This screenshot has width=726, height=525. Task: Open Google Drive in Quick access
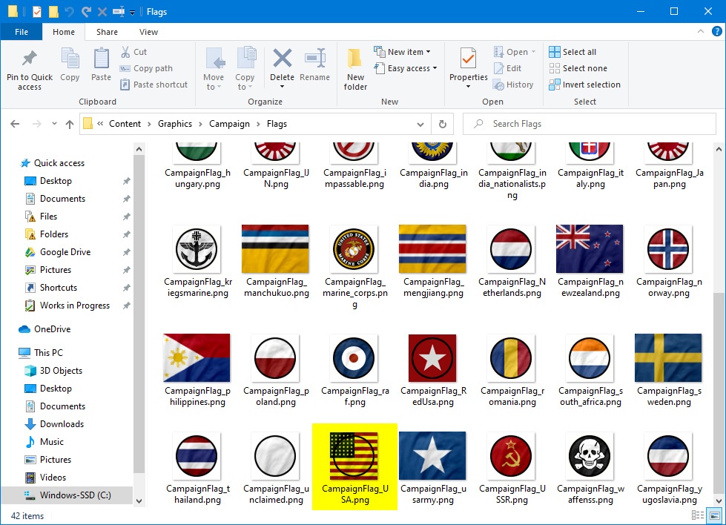tap(65, 252)
